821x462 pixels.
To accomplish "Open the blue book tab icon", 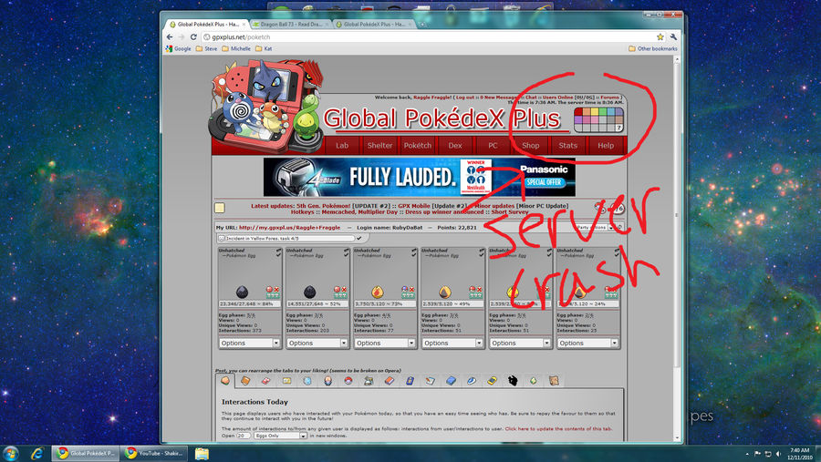I will [451, 381].
